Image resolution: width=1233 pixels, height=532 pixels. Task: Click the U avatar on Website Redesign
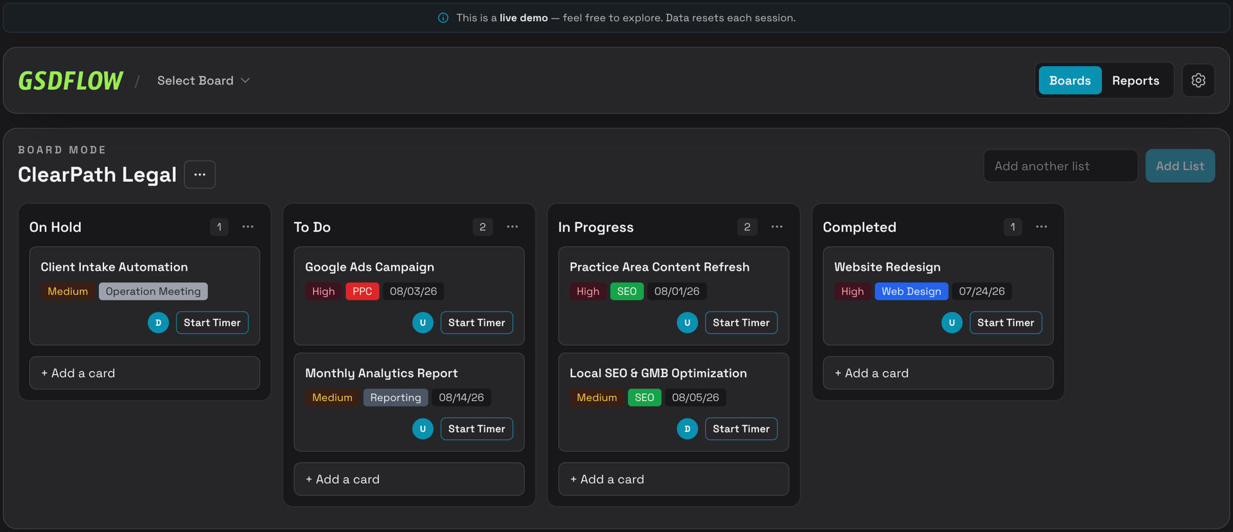952,323
